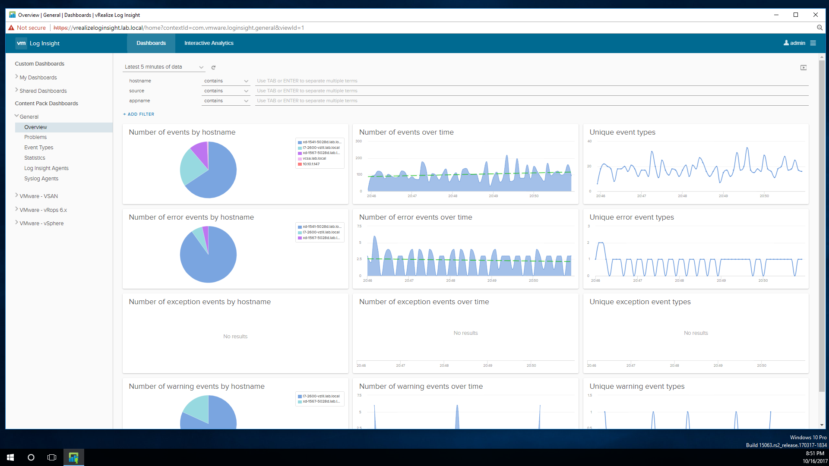This screenshot has width=829, height=466.
Task: Click the browser search magnifier icon
Action: [x=820, y=28]
